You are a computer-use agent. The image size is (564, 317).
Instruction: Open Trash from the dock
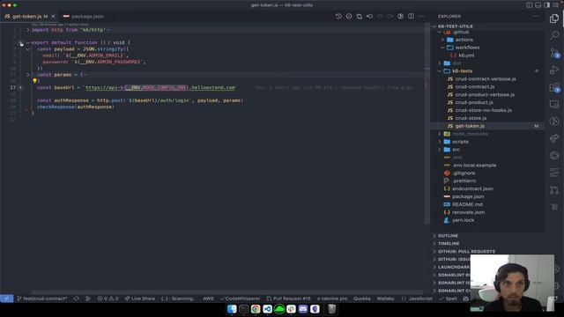331,309
